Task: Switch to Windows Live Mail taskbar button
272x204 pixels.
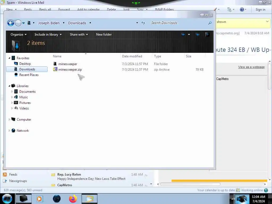Action: pyautogui.click(x=89, y=199)
